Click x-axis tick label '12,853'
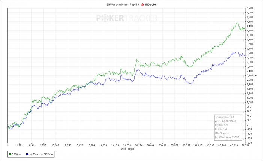The width and height of the screenshot is (263, 161). [x=67, y=145]
